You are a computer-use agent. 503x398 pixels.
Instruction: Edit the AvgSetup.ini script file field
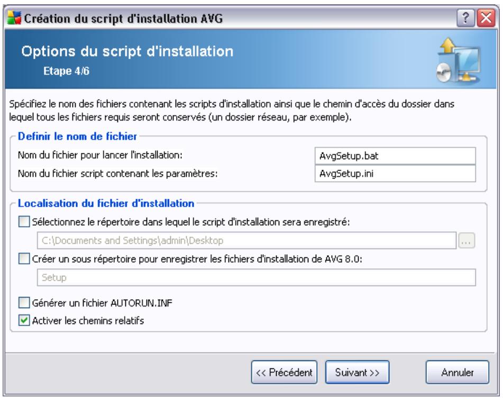[x=395, y=174]
